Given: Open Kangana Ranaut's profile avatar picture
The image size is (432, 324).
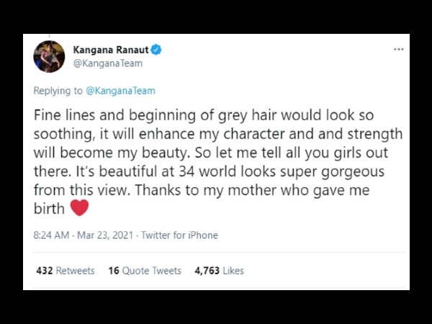Looking at the screenshot, I should coord(49,56).
